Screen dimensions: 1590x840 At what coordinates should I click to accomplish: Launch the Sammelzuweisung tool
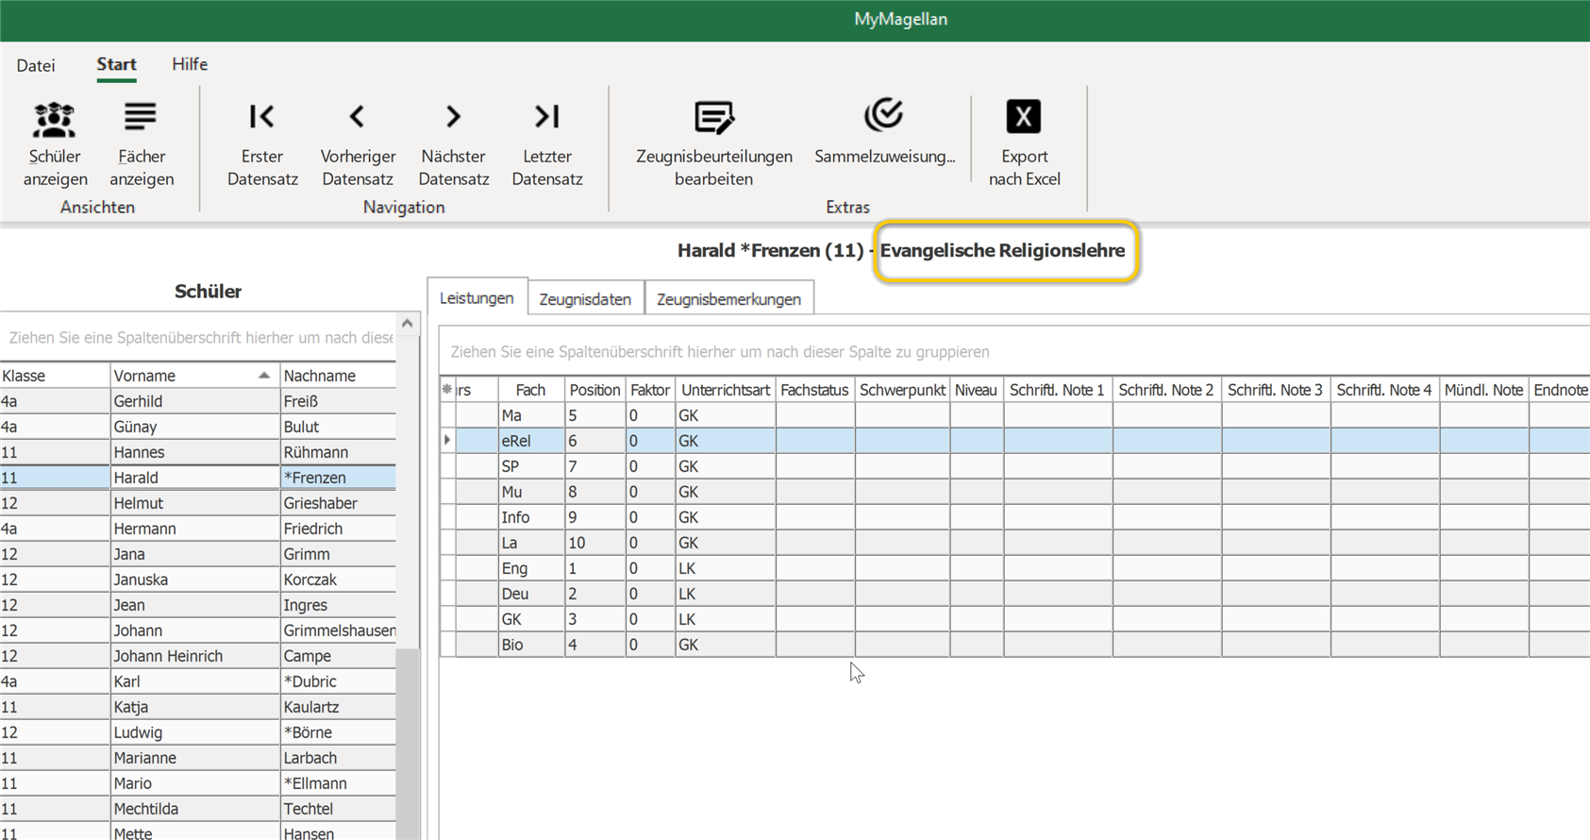(884, 132)
